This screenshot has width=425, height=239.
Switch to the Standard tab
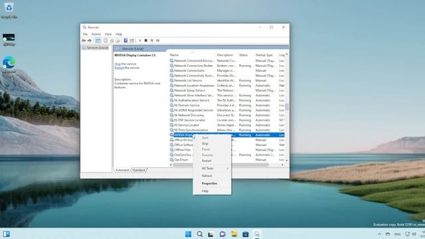139,170
